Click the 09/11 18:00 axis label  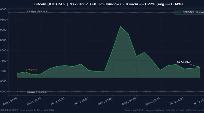[x=81, y=101]
